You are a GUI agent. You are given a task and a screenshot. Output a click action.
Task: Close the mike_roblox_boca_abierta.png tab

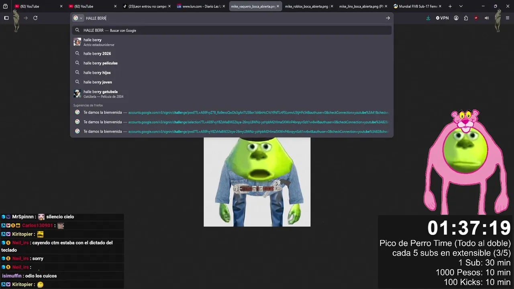pos(332,6)
